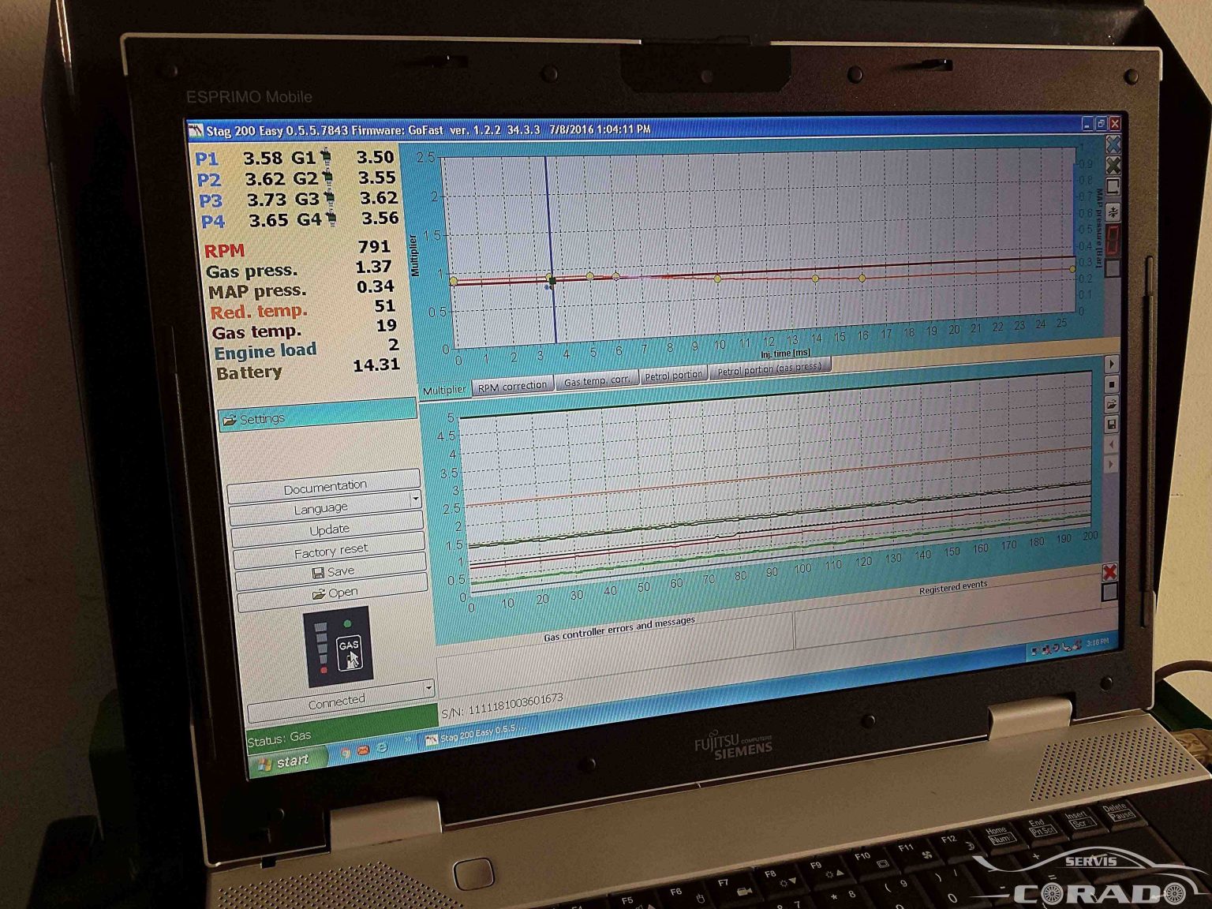Viewport: 1212px width, 909px height.
Task: Stop the oscilloscope recording with the square icon
Action: pyautogui.click(x=1112, y=384)
